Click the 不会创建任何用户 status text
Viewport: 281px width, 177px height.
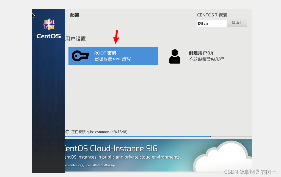(x=206, y=59)
